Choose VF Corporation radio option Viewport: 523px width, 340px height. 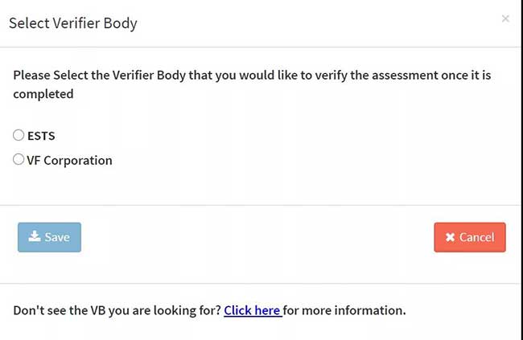coord(19,159)
